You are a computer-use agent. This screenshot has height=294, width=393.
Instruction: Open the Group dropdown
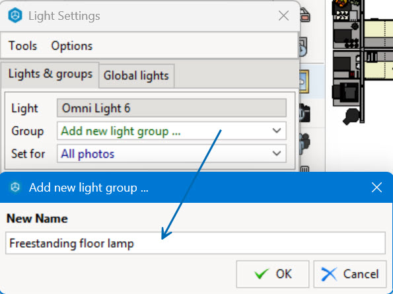(x=172, y=131)
